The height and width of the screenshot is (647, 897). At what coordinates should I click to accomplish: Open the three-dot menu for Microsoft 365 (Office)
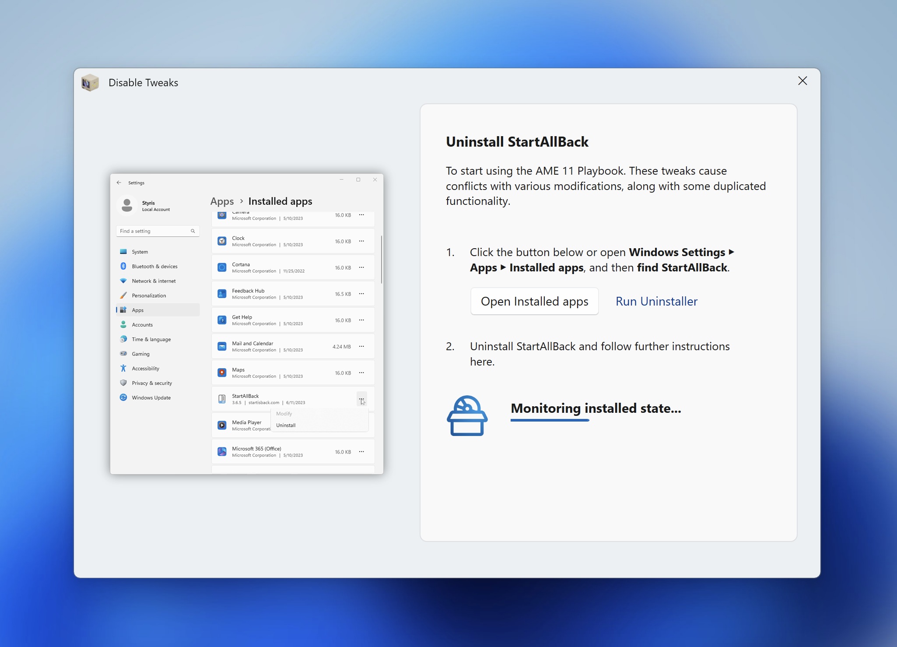(361, 451)
